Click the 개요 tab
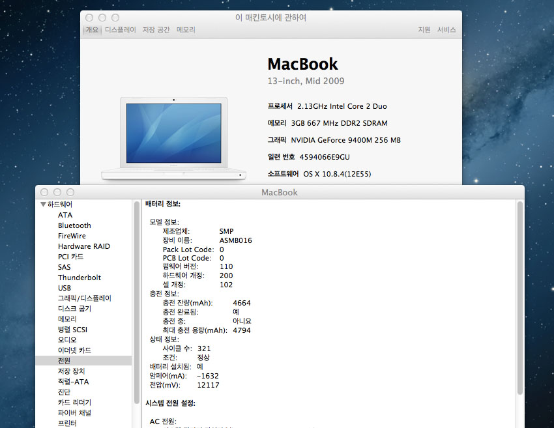Screen dimensions: 554x428 pyautogui.click(x=92, y=30)
